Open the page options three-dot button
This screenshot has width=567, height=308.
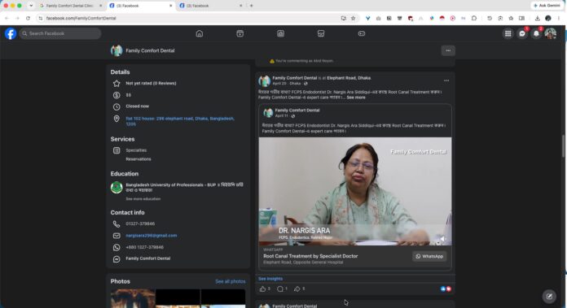(448, 50)
